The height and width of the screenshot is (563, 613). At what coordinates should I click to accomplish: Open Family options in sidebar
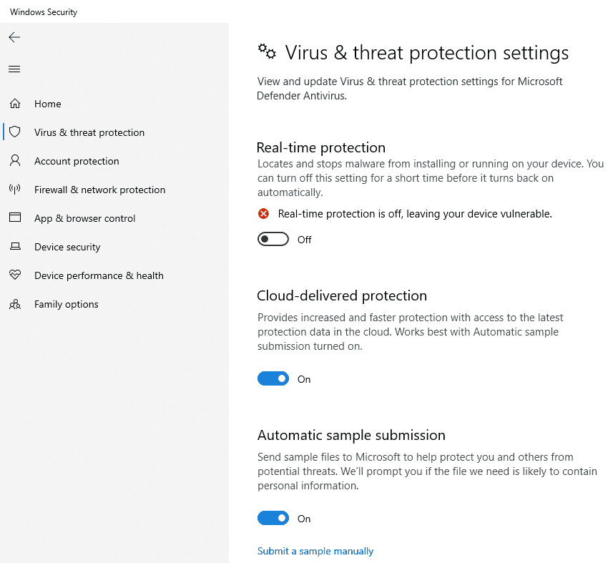(x=66, y=304)
